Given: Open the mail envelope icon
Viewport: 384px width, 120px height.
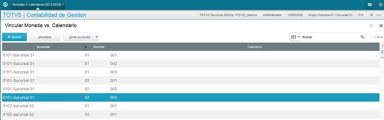Looking at the screenshot, I should (370, 5).
